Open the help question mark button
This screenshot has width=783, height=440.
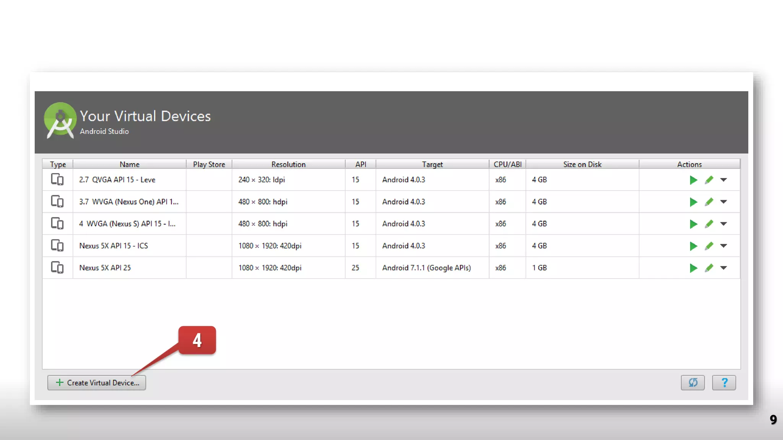[x=724, y=383]
